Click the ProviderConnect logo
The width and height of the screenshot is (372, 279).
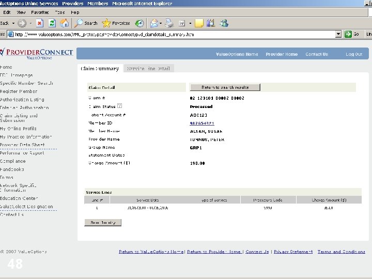[37, 54]
